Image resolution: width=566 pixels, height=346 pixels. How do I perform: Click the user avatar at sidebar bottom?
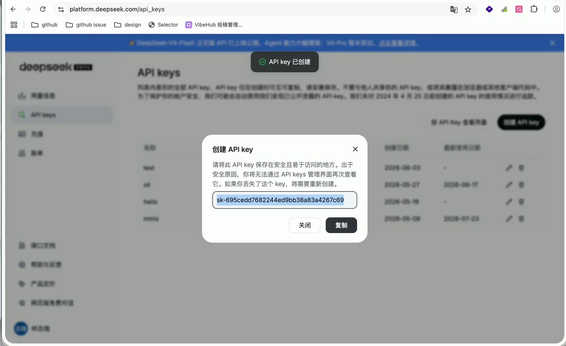point(21,328)
